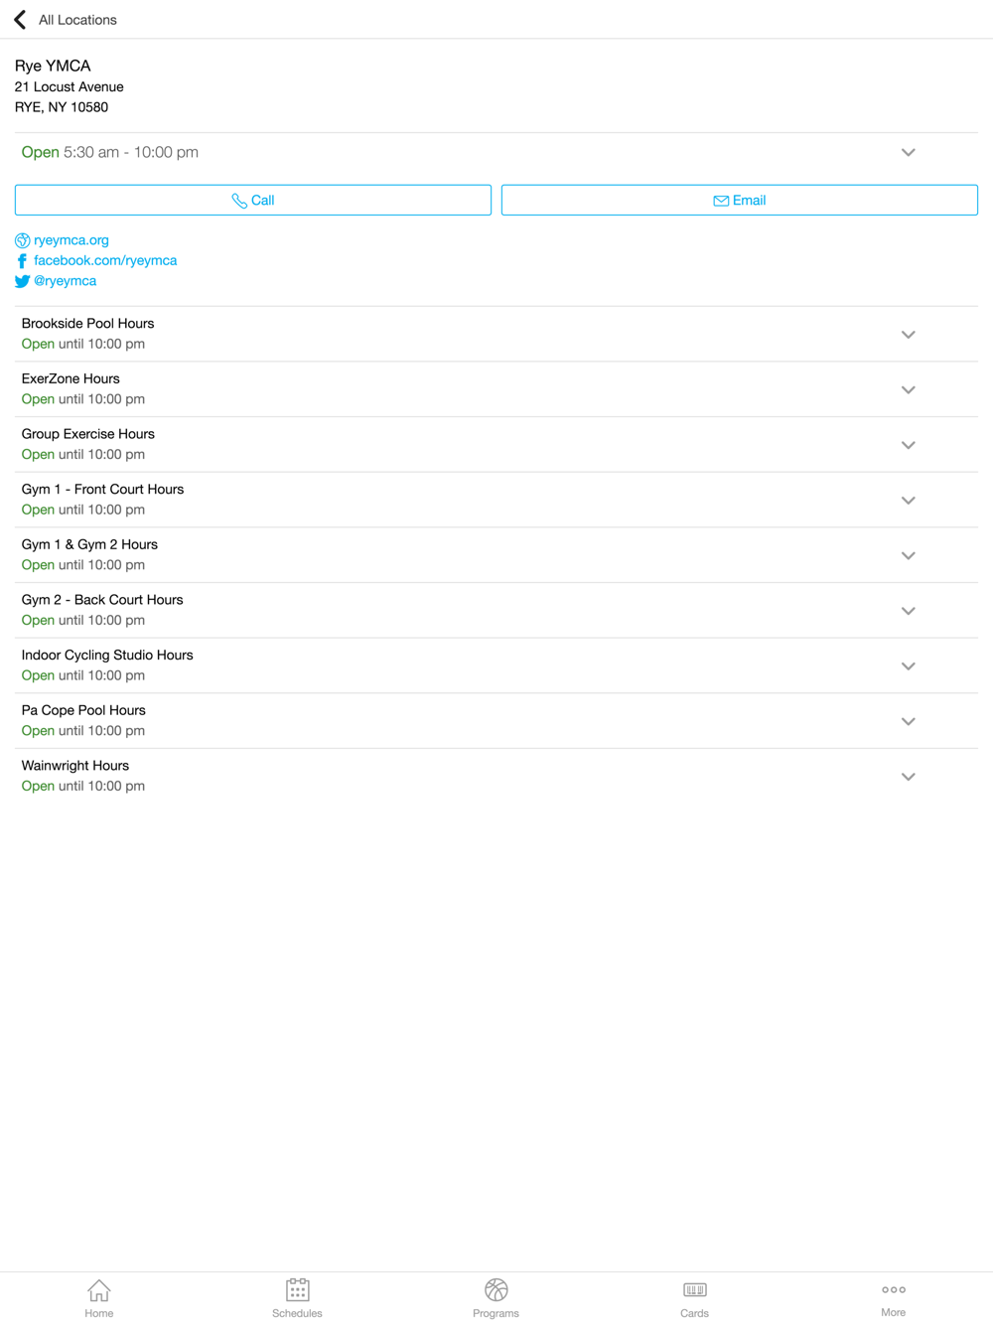Open the More tab
This screenshot has height=1325, width=993.
tap(893, 1298)
